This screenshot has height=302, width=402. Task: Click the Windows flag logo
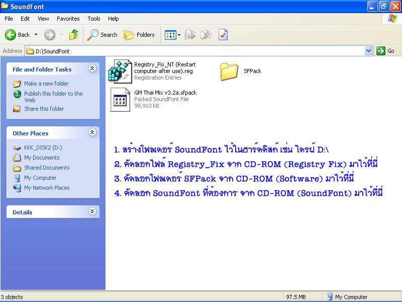[x=392, y=19]
